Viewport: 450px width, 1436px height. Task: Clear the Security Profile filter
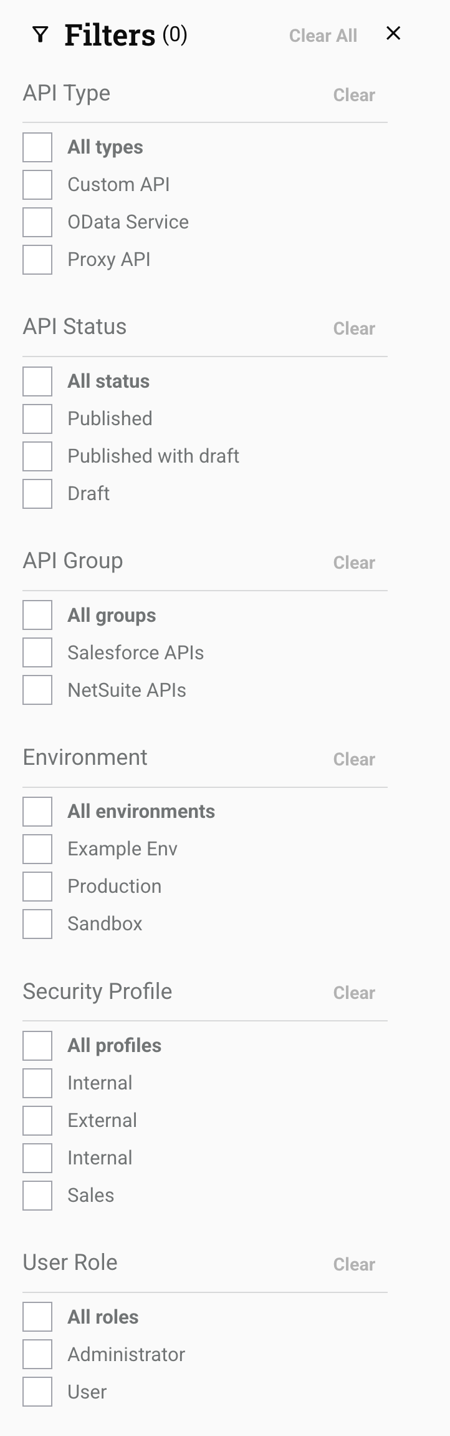tap(354, 993)
